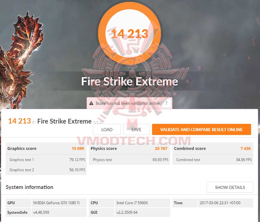This screenshot has height=222, width=260.
Task: Open the question mark help button
Action: (x=166, y=103)
